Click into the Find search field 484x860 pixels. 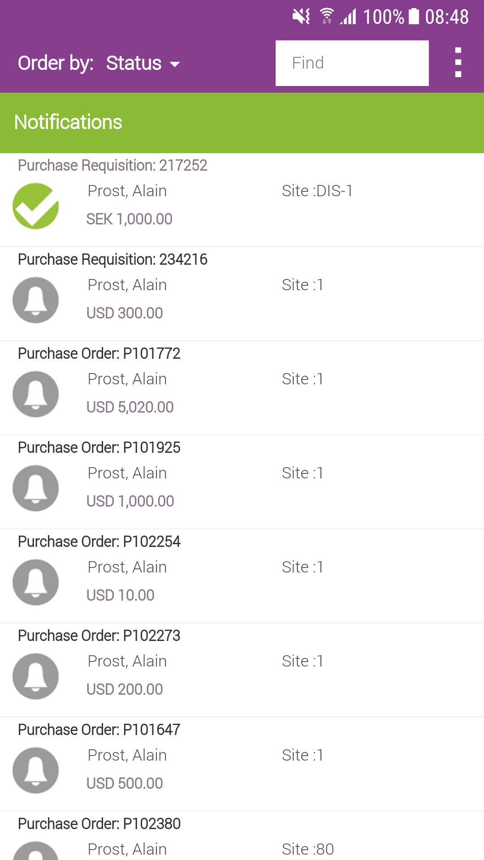(x=352, y=63)
